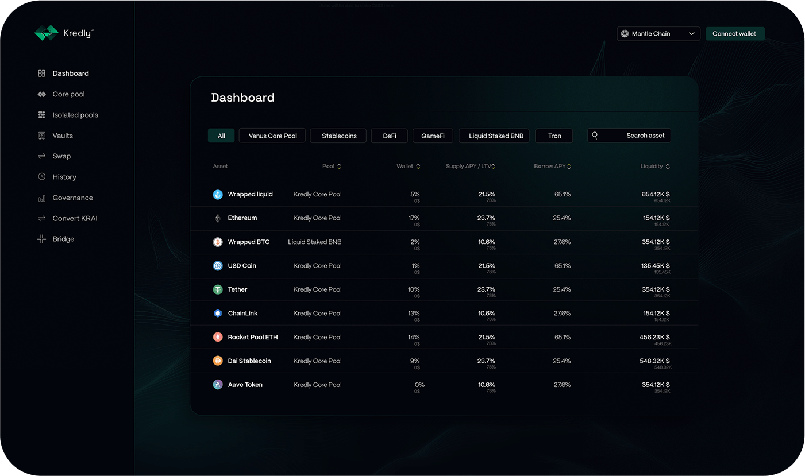This screenshot has width=805, height=476.
Task: Filter assets by Tron
Action: [x=554, y=136]
